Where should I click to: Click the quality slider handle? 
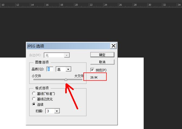tap(66, 79)
